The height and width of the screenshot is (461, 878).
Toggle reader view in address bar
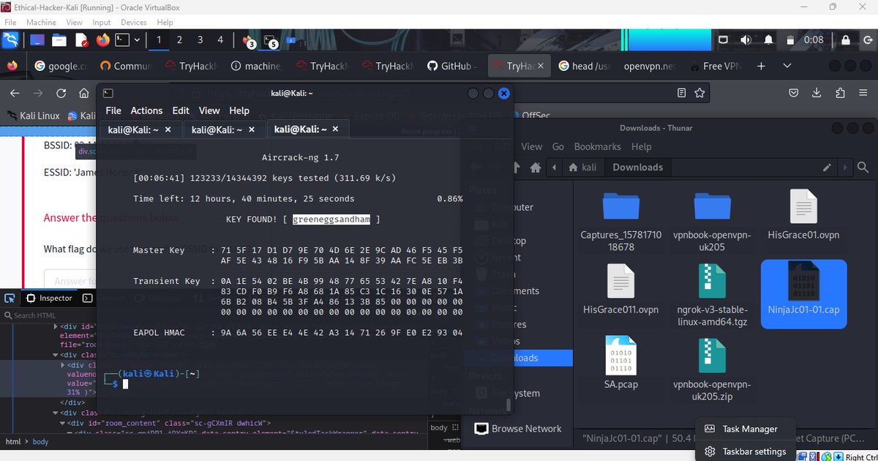point(681,93)
